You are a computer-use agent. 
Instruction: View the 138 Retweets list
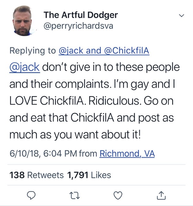[37, 175]
